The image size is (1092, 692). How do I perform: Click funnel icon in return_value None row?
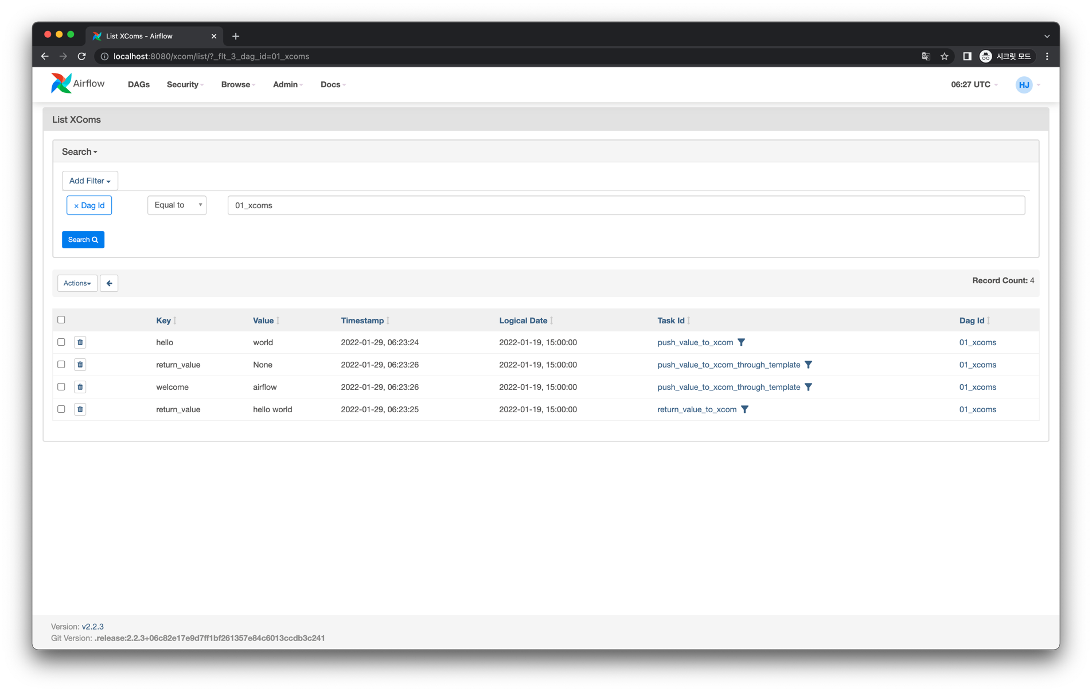[x=808, y=365]
